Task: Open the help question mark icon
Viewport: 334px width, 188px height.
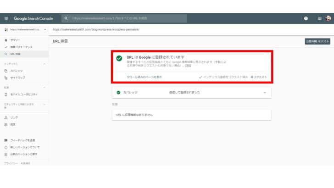Action: [306, 18]
